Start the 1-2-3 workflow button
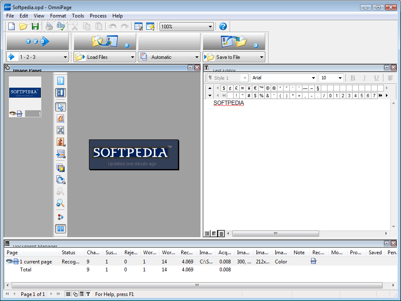This screenshot has height=301, width=401. pyautogui.click(x=38, y=41)
